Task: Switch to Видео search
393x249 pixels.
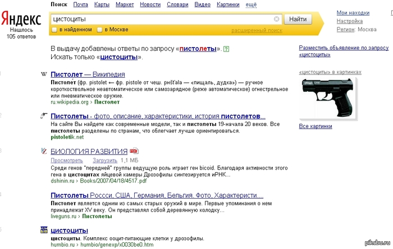Action: (x=203, y=4)
